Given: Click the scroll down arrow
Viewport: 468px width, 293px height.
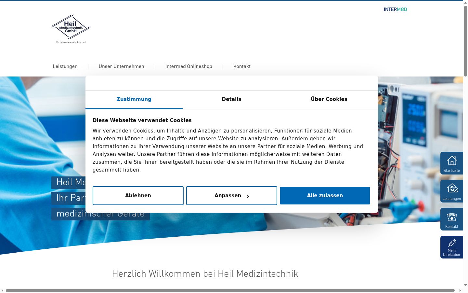Looking at the screenshot, I should pos(465,285).
